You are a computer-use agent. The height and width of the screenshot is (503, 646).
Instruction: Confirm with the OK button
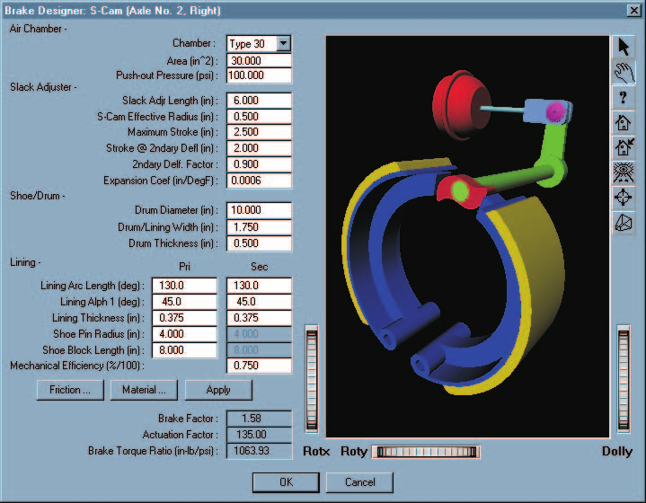286,482
